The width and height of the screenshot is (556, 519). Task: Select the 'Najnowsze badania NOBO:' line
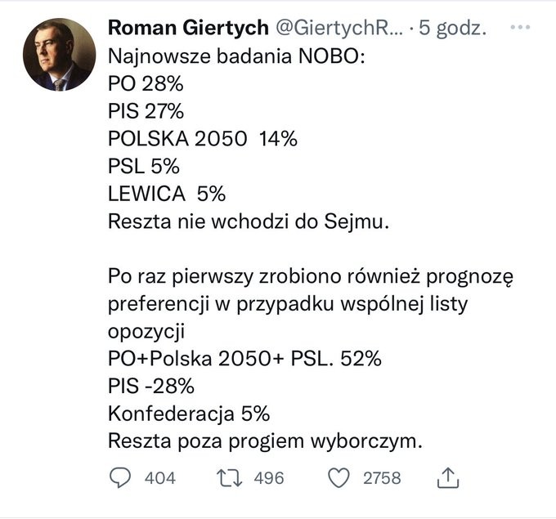236,56
